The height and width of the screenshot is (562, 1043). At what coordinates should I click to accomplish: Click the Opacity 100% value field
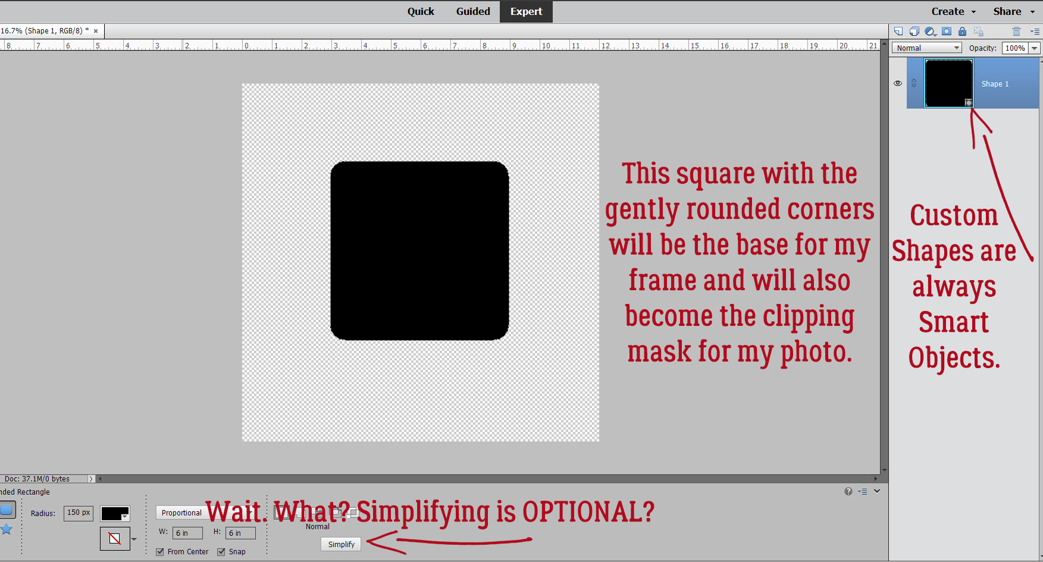1015,48
